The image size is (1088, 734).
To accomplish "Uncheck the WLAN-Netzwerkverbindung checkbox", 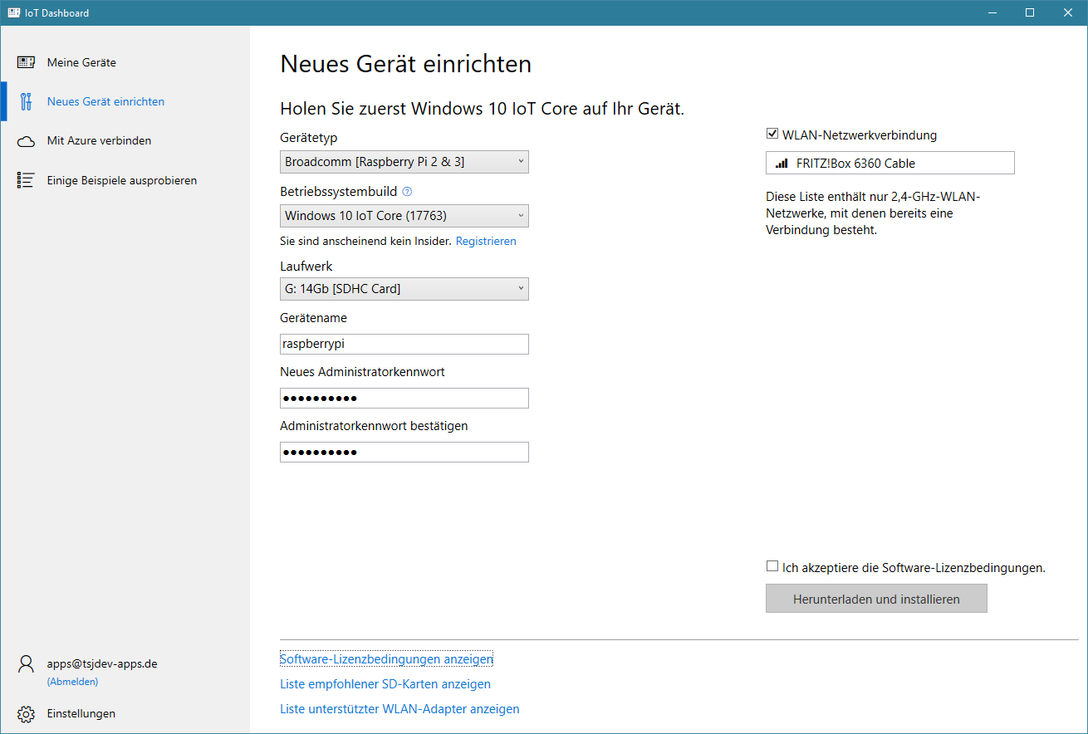I will pos(772,135).
